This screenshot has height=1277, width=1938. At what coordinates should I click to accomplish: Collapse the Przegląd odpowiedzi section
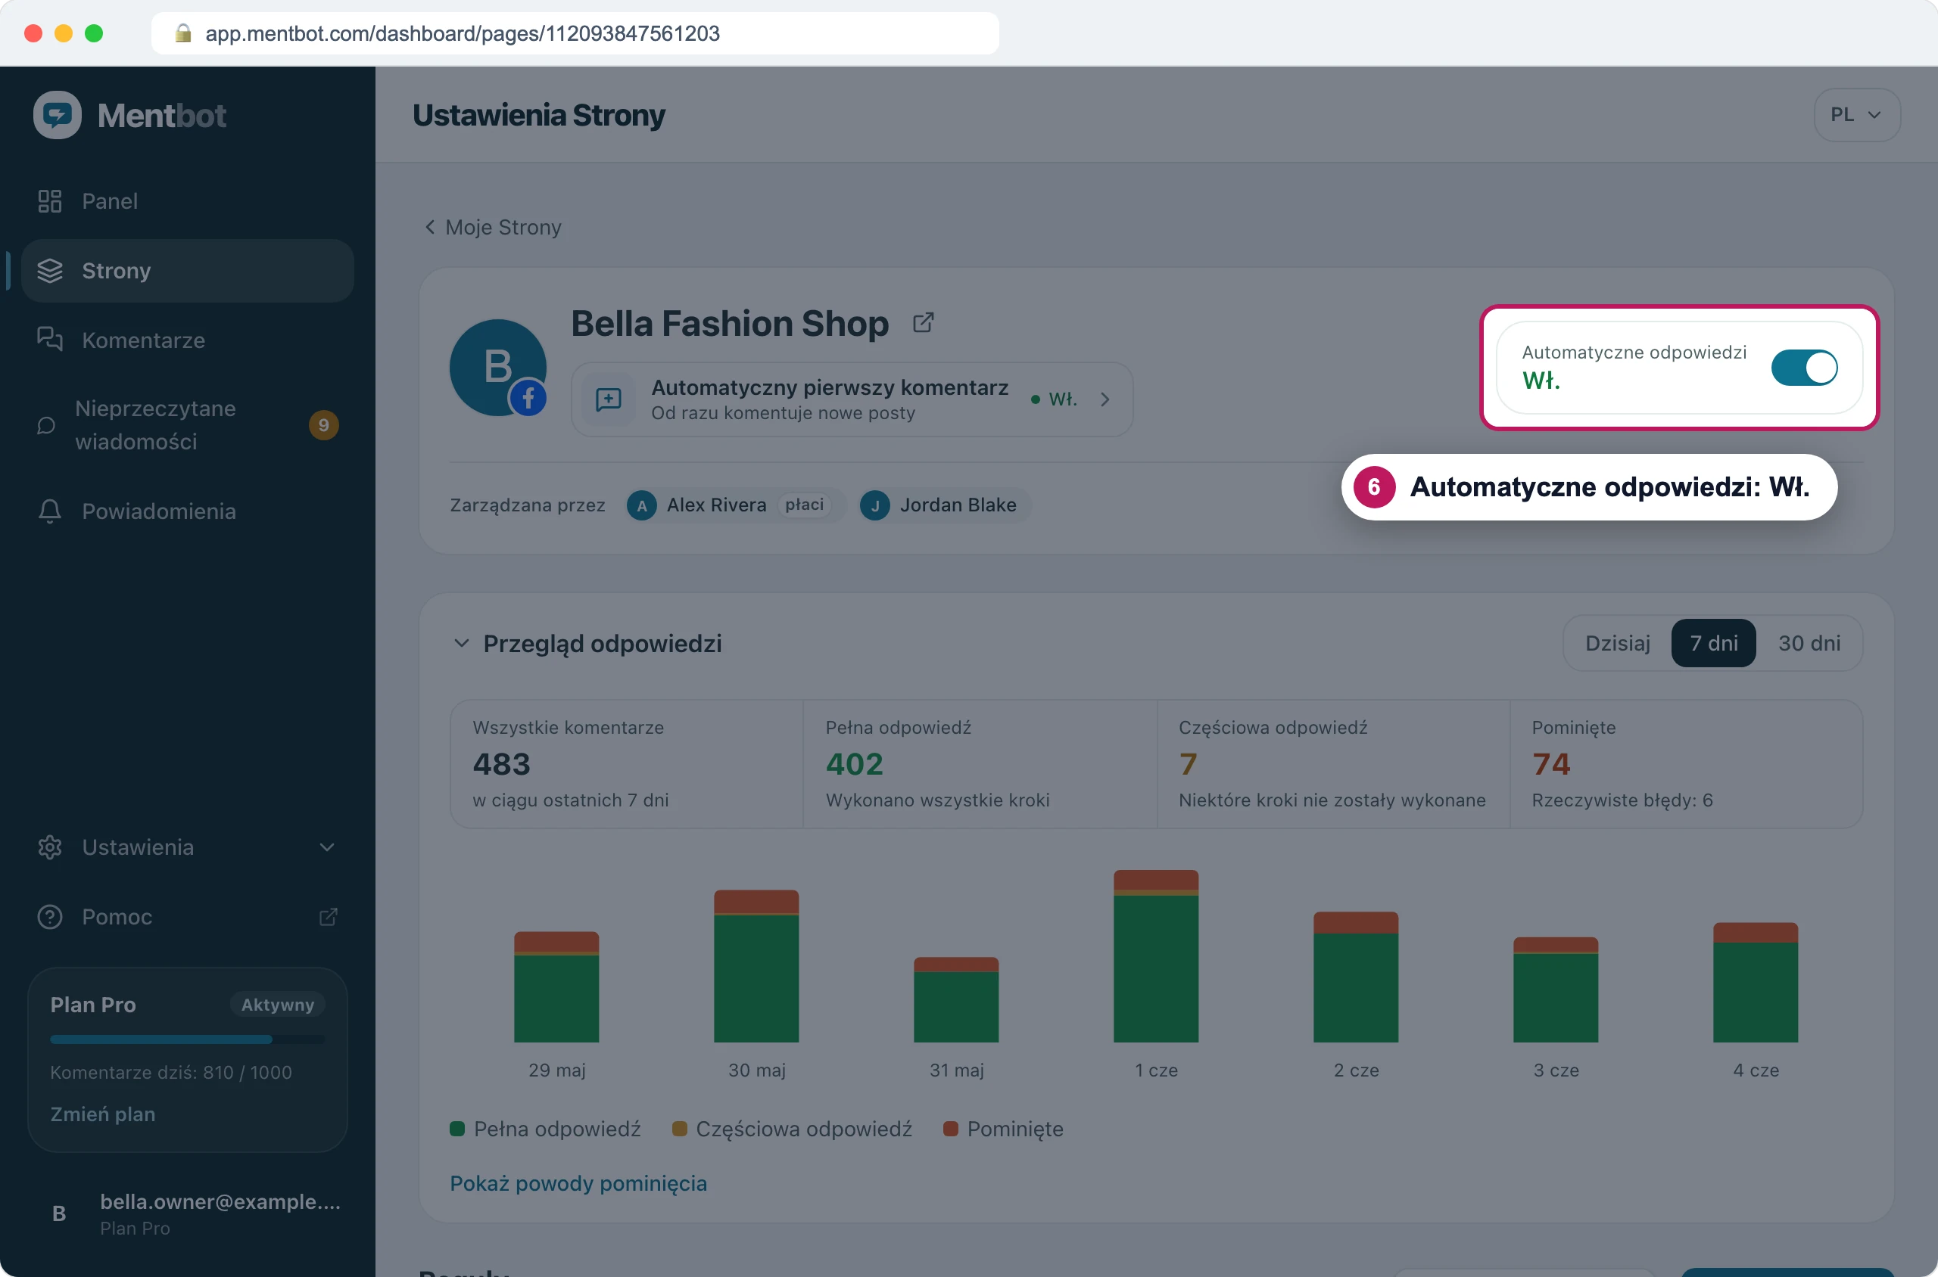461,643
